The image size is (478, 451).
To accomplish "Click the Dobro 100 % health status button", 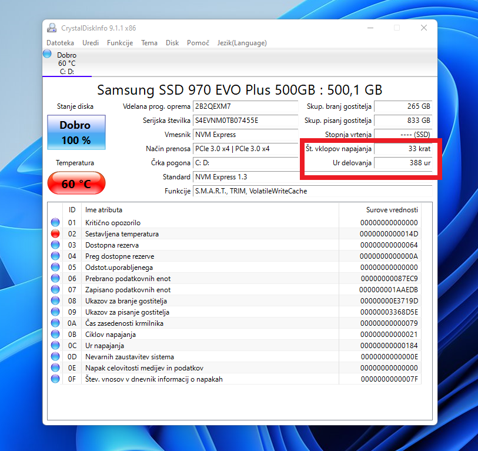I will click(76, 132).
